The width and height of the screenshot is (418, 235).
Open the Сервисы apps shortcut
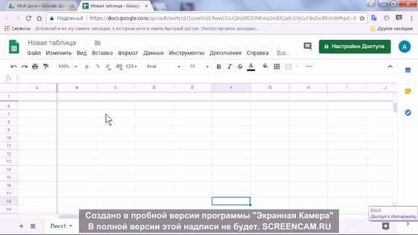(18, 29)
